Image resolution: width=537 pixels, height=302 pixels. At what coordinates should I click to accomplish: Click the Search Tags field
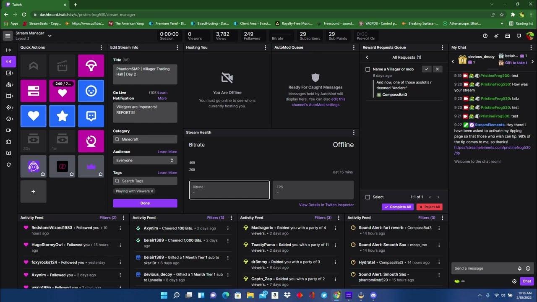click(x=145, y=181)
